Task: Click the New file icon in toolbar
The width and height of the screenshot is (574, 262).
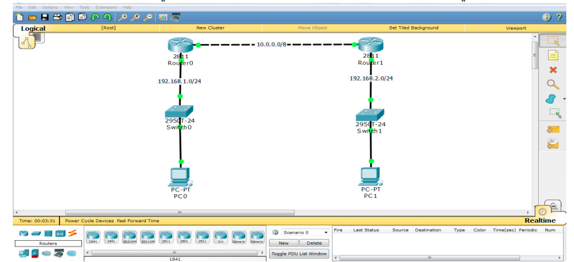Action: [x=20, y=17]
